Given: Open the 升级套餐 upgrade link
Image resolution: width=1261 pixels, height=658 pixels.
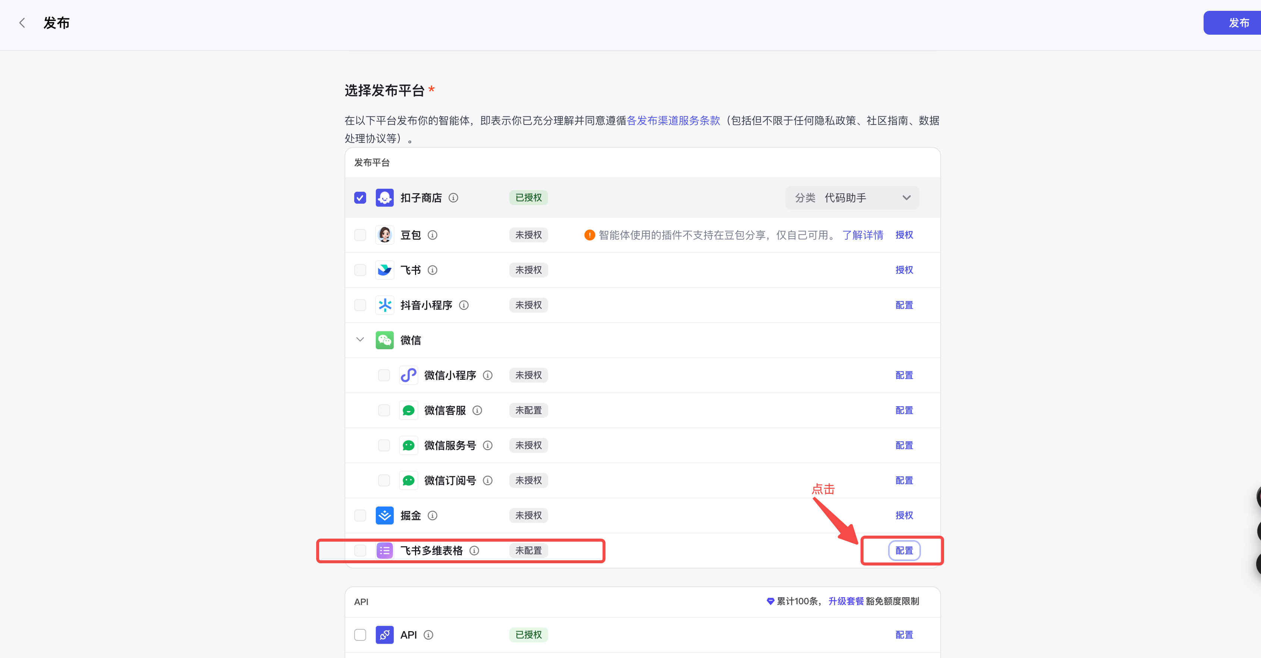Looking at the screenshot, I should [x=846, y=601].
